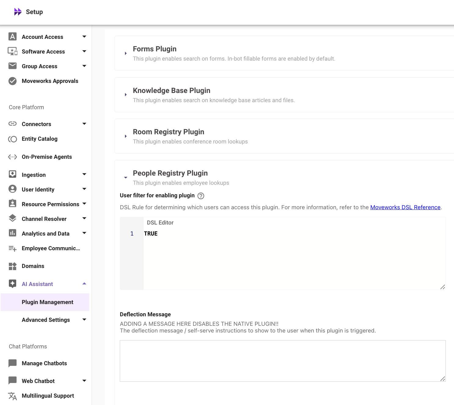Click the help question mark icon by User filter
This screenshot has height=405, width=454.
coord(201,196)
